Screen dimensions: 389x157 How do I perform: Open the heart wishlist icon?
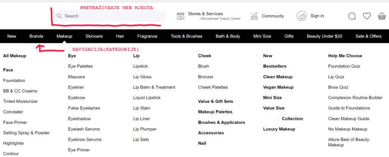367,16
